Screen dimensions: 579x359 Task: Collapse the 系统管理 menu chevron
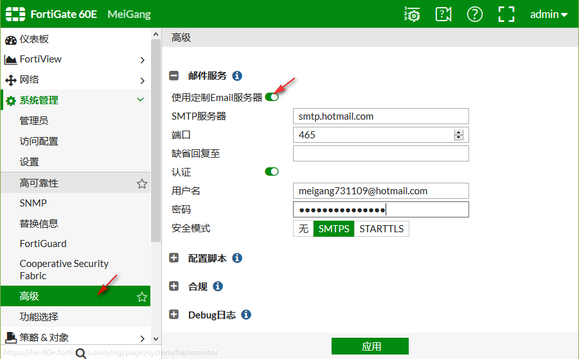(x=140, y=100)
